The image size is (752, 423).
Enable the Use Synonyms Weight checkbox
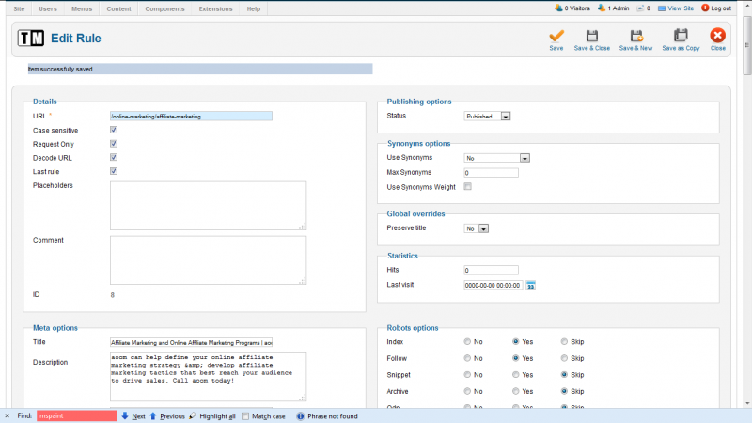pyautogui.click(x=468, y=187)
